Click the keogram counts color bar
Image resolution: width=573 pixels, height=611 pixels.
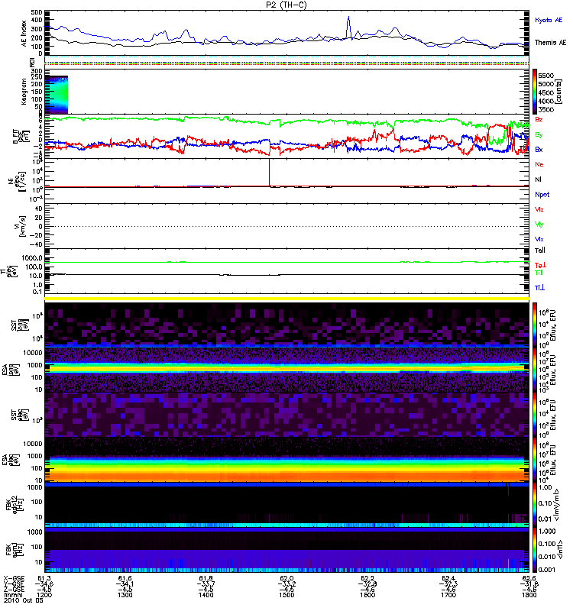point(534,92)
